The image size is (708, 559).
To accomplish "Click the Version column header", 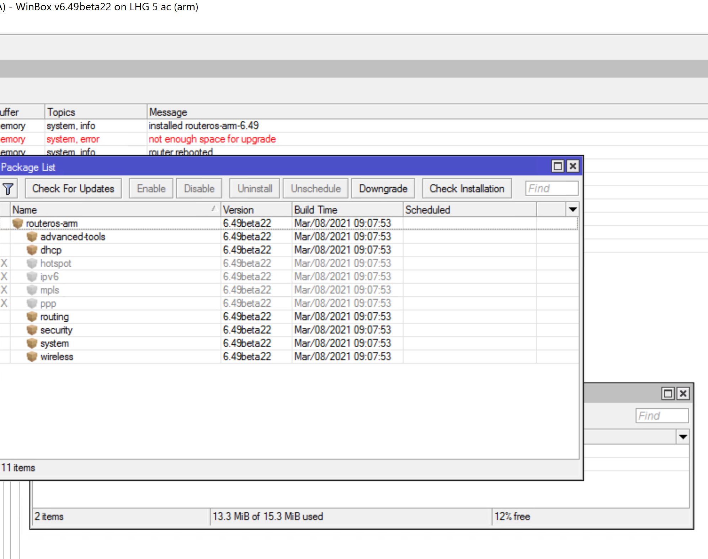I will point(256,210).
